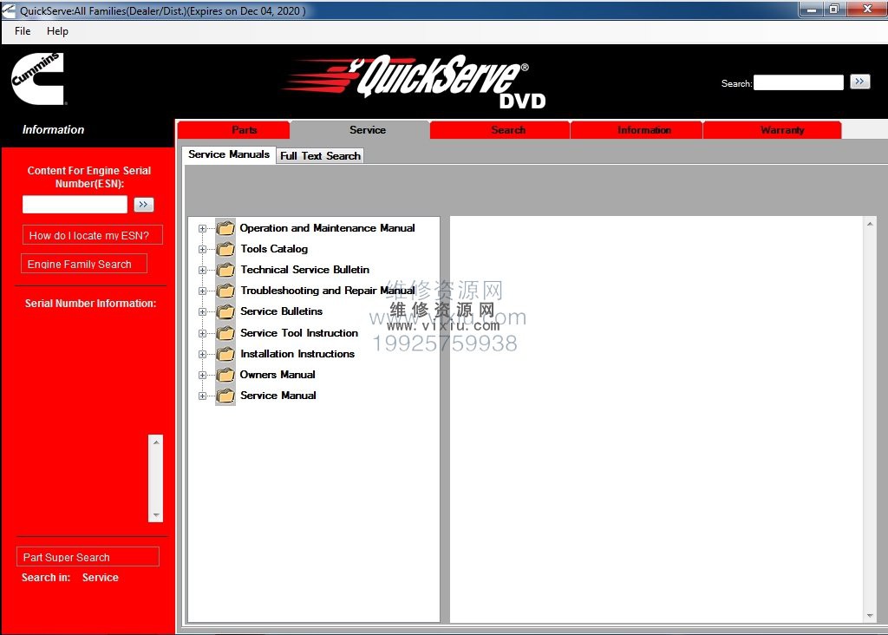Click the folder icon beside Service Bulletins
The width and height of the screenshot is (888, 635).
pos(225,312)
